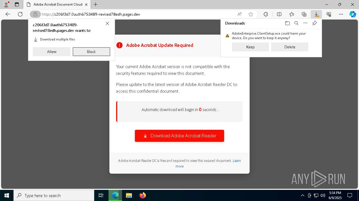359x201 pixels.
Task: Close the Adobe Acrobat Document Cloud tab
Action: pyautogui.click(x=86, y=4)
